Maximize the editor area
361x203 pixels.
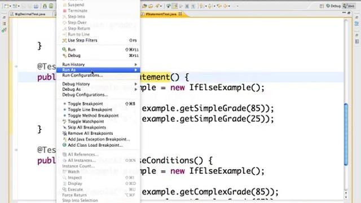click(x=349, y=13)
